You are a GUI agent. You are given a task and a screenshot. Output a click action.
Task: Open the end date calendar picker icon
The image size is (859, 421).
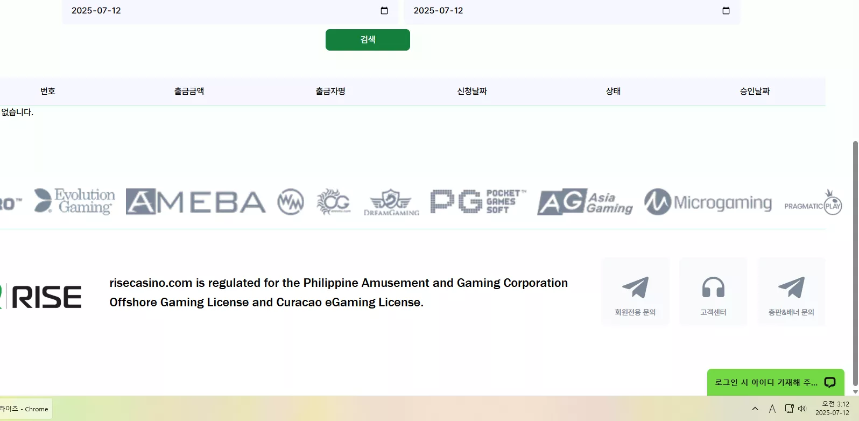tap(726, 11)
